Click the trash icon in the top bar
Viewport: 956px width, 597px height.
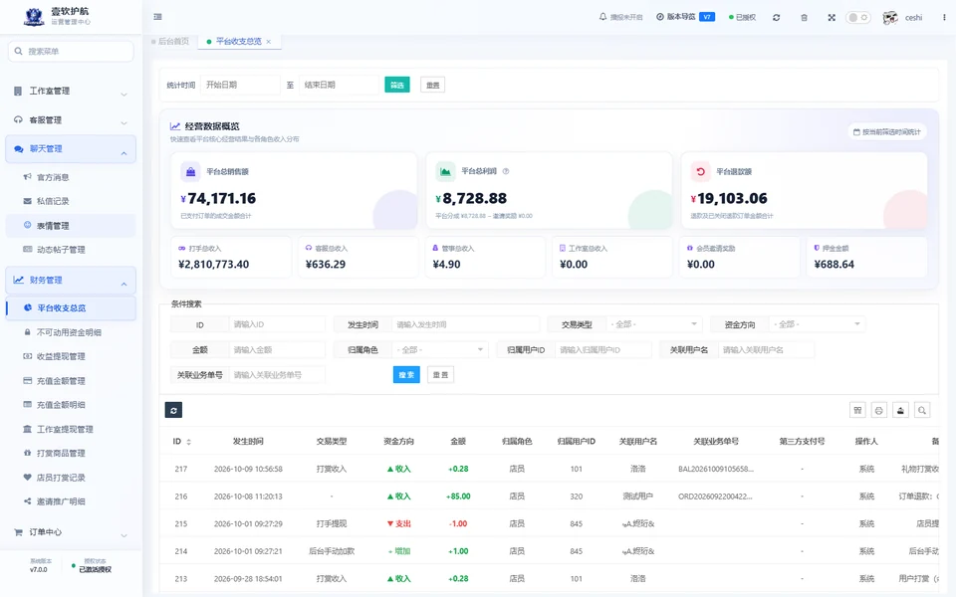click(805, 18)
